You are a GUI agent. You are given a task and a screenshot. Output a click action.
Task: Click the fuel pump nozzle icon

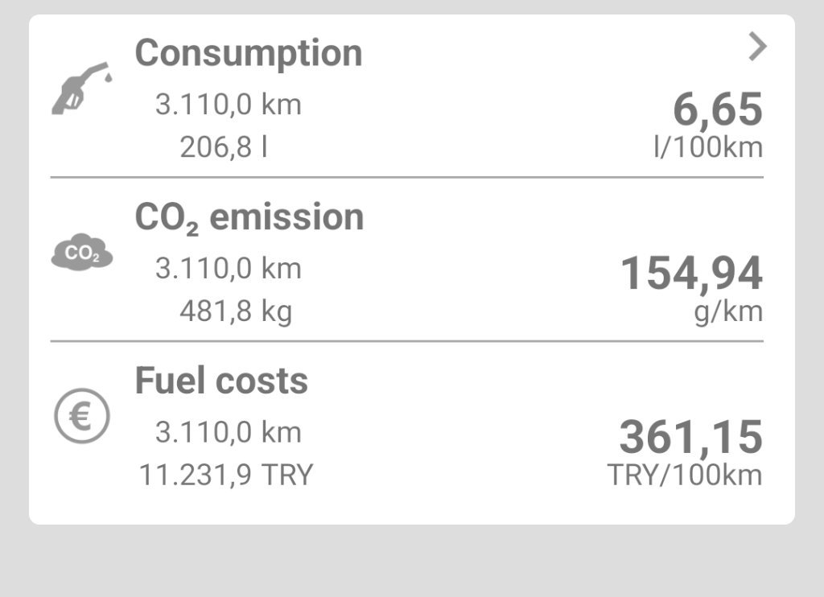(81, 87)
